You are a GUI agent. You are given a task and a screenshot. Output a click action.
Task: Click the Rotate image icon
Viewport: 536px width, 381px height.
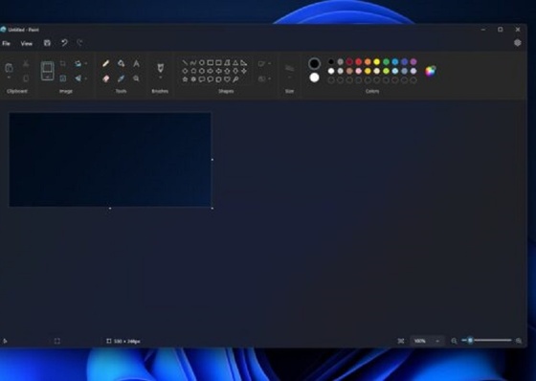click(78, 63)
